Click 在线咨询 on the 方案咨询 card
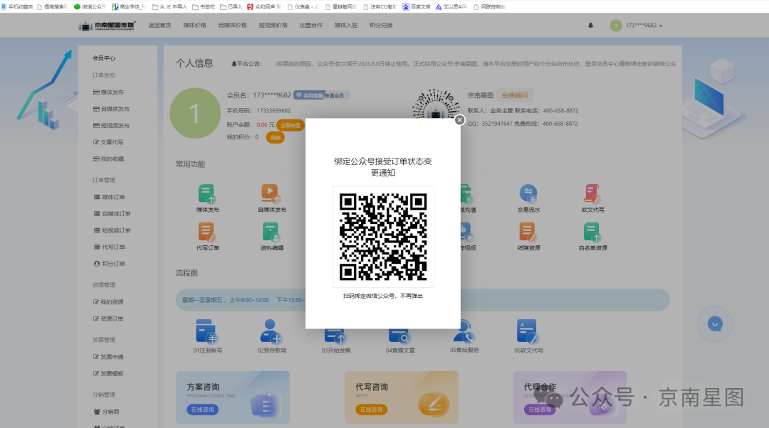The height and width of the screenshot is (428, 769). pyautogui.click(x=202, y=410)
